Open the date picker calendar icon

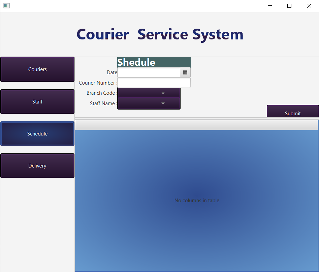pyautogui.click(x=185, y=72)
